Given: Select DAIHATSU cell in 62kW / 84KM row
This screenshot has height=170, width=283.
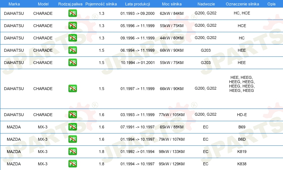Looking at the screenshot, I should pos(14,13).
